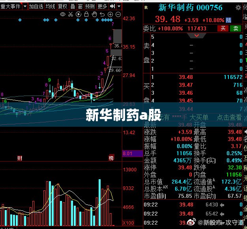Image resolution: width=247 pixels, height=229 pixels.
Task: Click the red 买 buy button
Action: 223,28
